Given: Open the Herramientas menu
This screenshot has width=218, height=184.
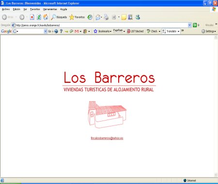Looking at the screenshot, I should 50,9.
